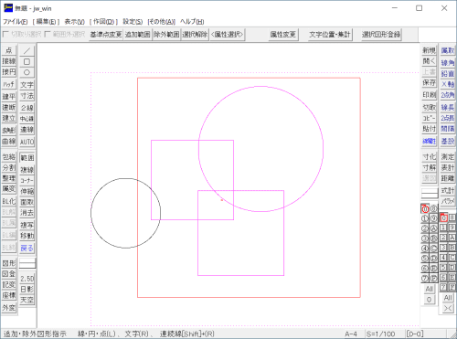Select the line drawing tool icon
The width and height of the screenshot is (457, 339).
point(27,50)
